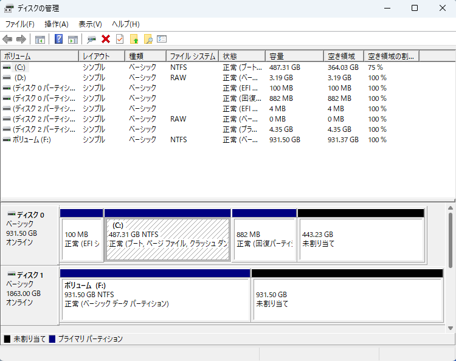This screenshot has width=456, height=361.
Task: Toggle the console tree pane icon
Action: [x=40, y=40]
